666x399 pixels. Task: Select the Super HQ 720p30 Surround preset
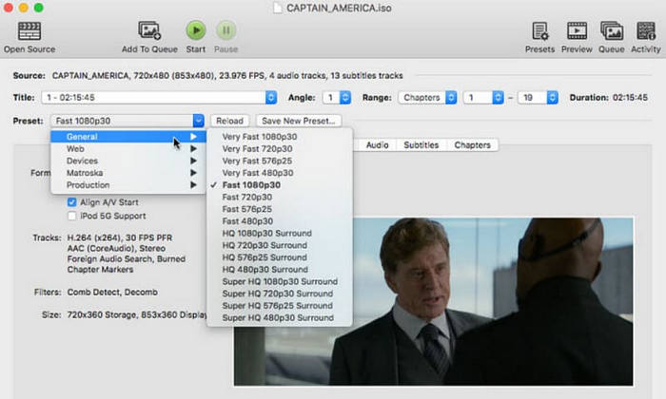coord(280,294)
